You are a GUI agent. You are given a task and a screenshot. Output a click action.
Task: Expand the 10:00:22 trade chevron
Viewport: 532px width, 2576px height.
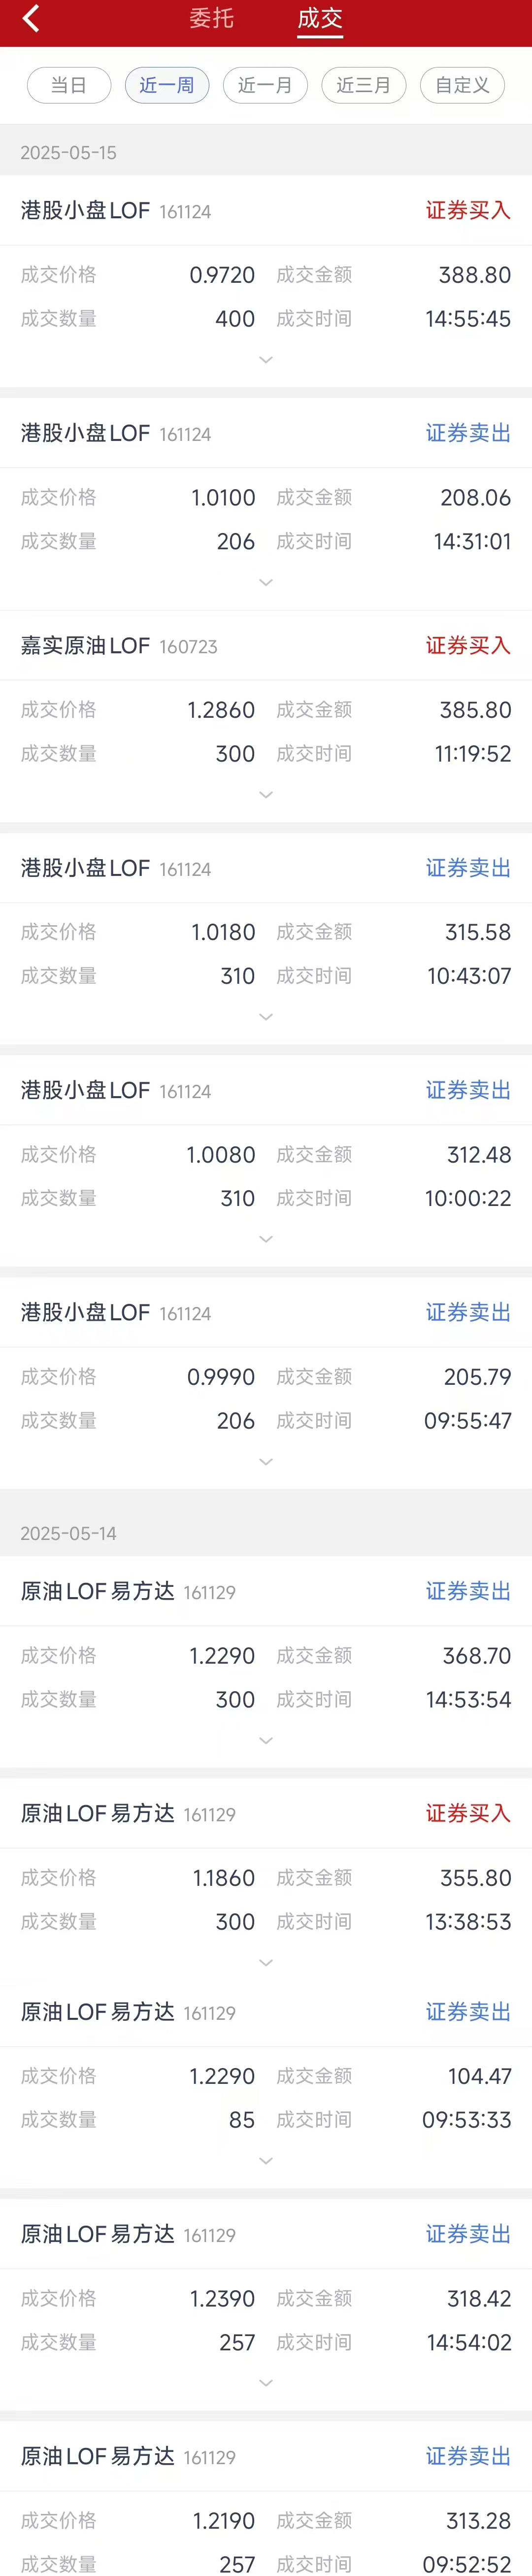266,1239
